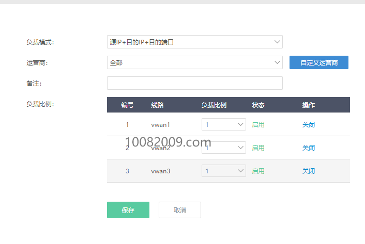365x244 pixels.
Task: Expand the vwan2 负载比例 dropdown
Action: 223,148
